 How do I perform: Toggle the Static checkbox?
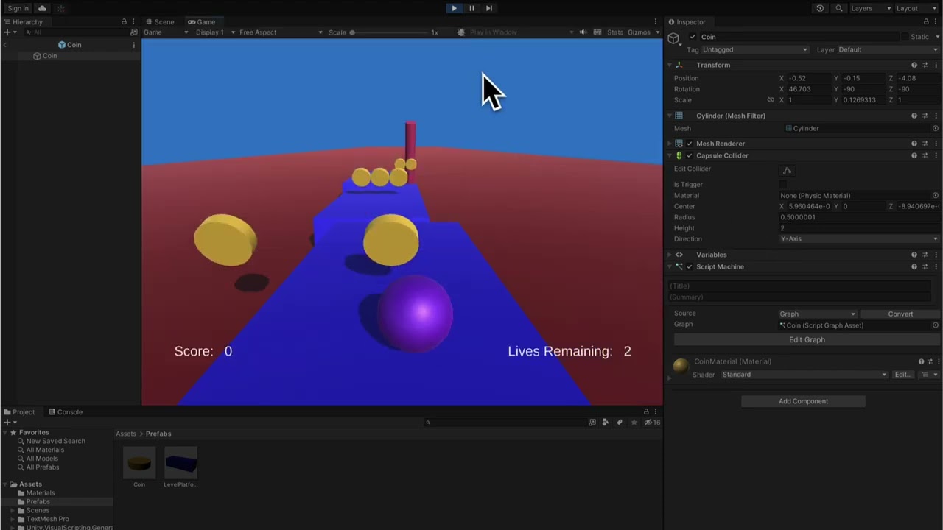tap(905, 37)
